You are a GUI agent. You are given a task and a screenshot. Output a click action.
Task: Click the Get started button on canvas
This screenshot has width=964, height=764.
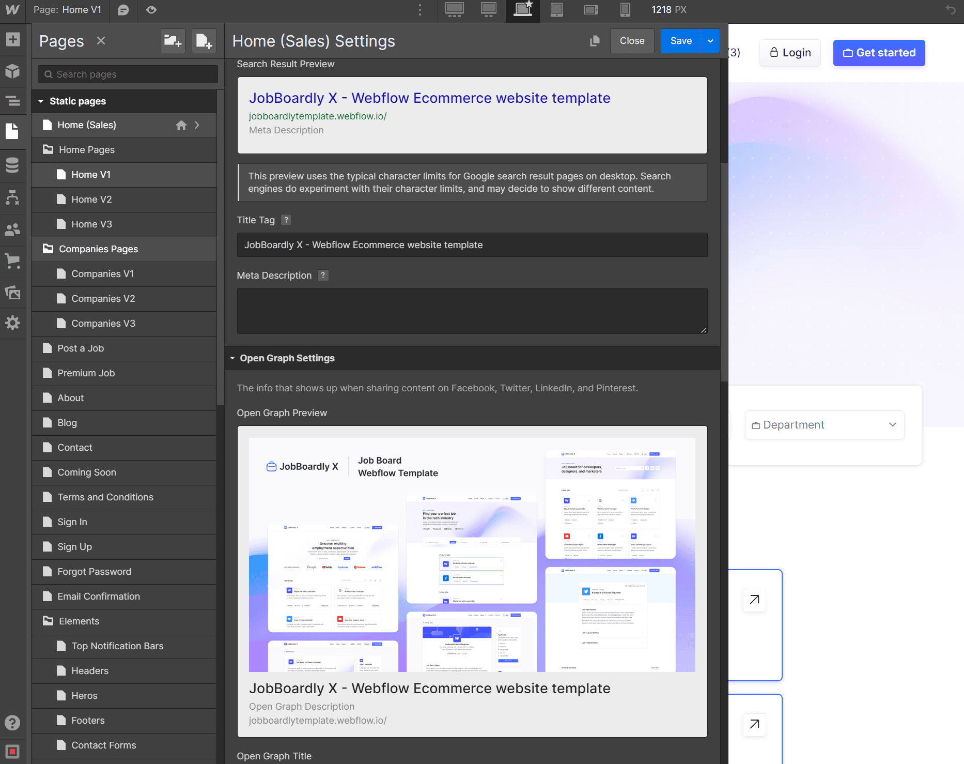(879, 53)
